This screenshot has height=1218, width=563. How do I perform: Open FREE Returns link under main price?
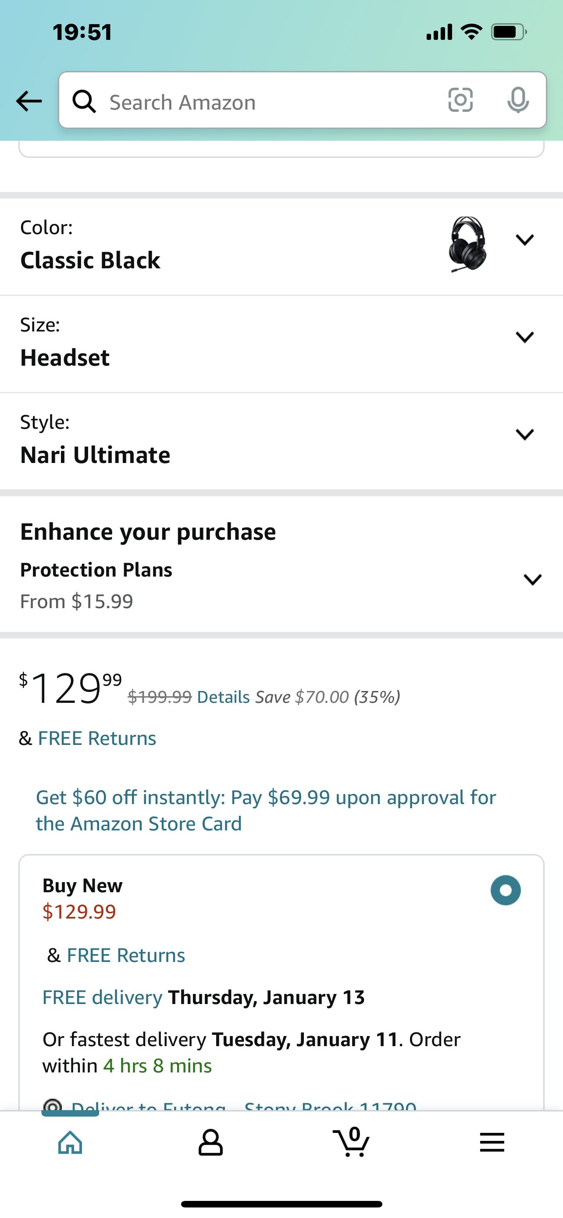97,738
